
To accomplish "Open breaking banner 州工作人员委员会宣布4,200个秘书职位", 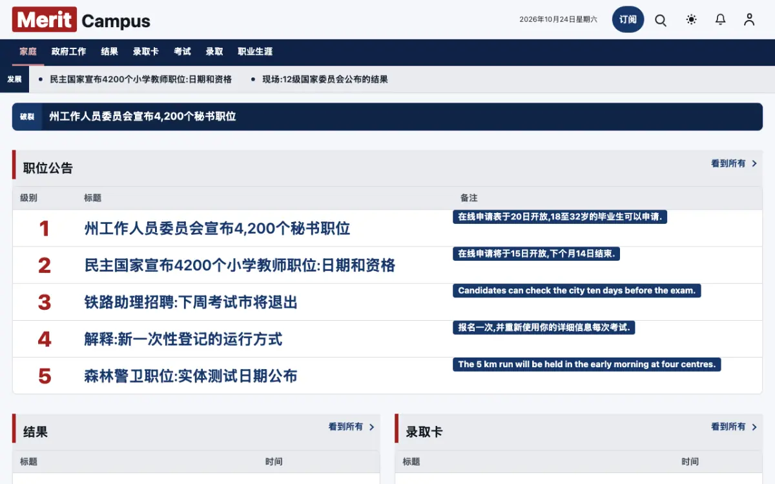I will point(143,117).
